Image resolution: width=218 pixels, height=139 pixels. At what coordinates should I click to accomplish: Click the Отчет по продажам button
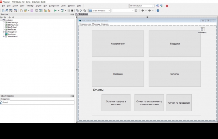pos(179,103)
